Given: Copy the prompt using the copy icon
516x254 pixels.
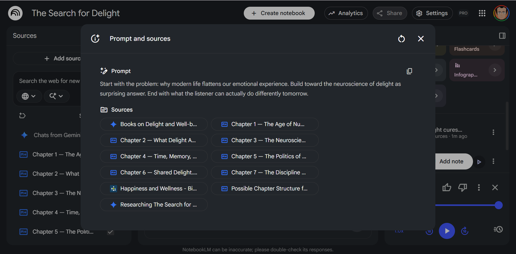Looking at the screenshot, I should (x=409, y=71).
